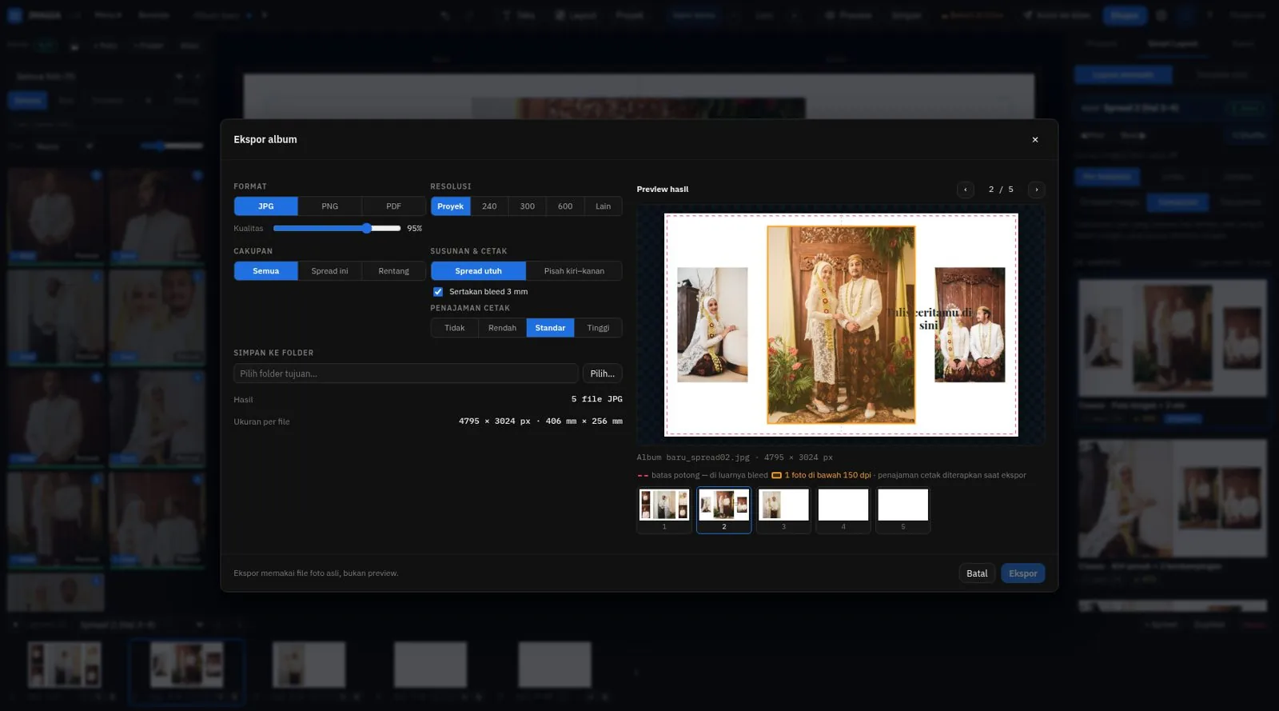The image size is (1279, 711).
Task: Set print sharpening to Rendah
Action: [503, 328]
